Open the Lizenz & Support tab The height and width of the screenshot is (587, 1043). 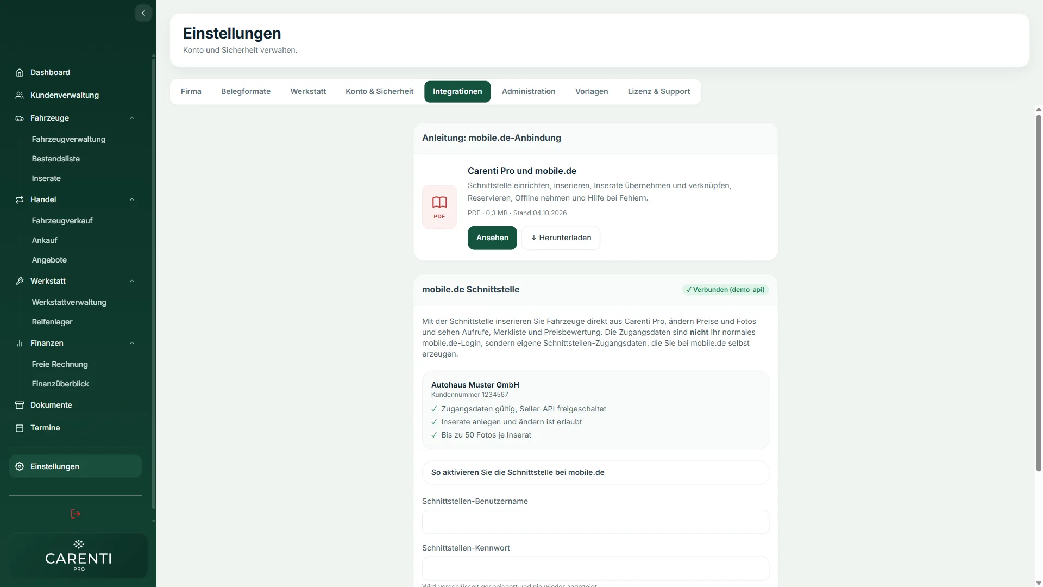pos(659,91)
